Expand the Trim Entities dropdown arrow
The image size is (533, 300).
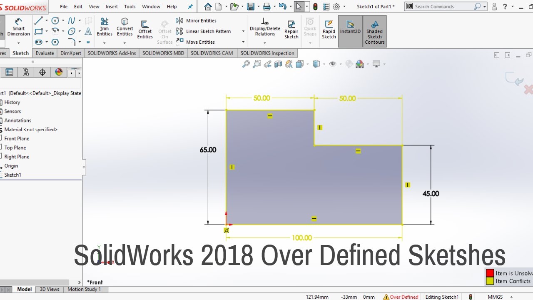coord(105,43)
